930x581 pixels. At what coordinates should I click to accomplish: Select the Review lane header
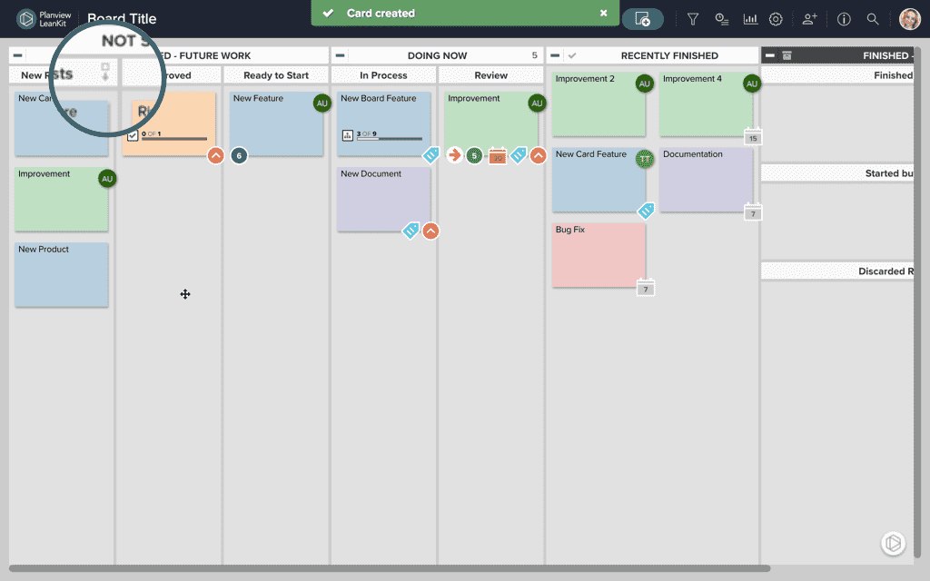pos(491,75)
